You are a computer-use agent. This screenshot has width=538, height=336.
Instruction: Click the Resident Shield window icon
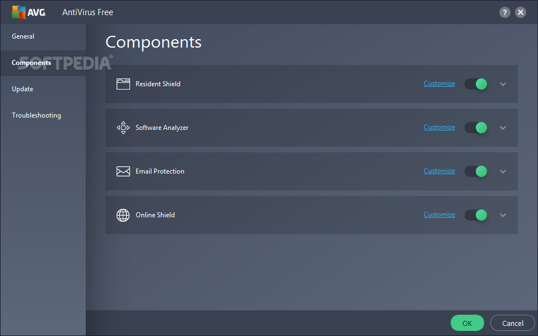tap(123, 84)
